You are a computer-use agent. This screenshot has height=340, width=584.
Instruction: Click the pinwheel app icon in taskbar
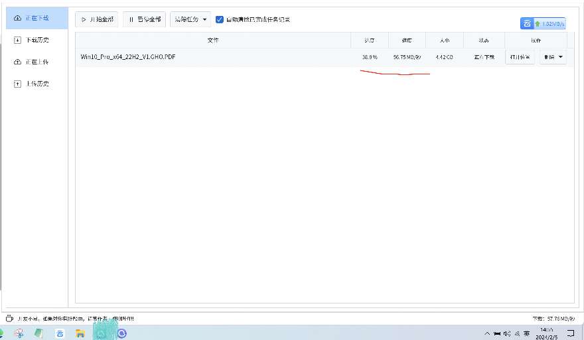[x=19, y=333]
